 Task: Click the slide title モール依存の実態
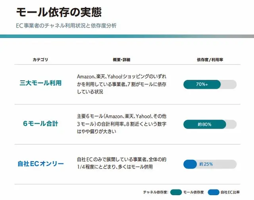(59, 12)
